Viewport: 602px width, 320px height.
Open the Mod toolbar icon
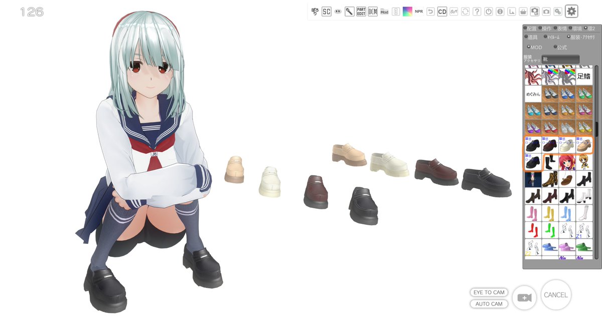tap(384, 12)
